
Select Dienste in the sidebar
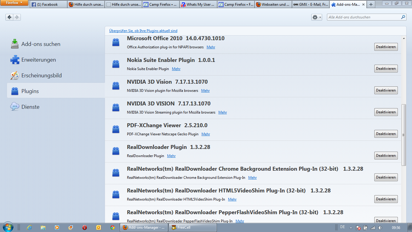30,107
